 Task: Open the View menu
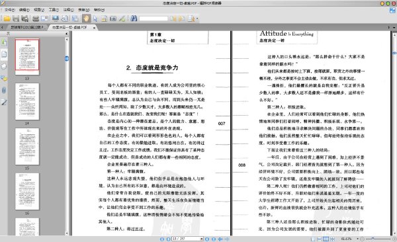39,10
